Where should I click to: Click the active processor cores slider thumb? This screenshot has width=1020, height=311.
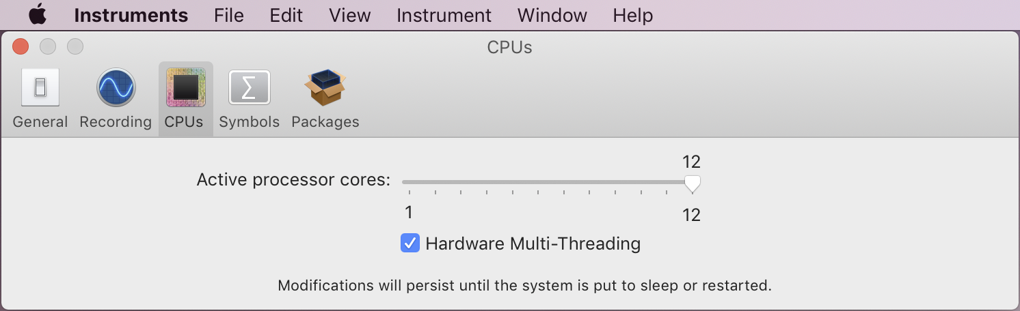(693, 184)
